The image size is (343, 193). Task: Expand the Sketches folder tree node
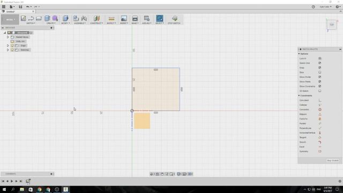[8, 50]
